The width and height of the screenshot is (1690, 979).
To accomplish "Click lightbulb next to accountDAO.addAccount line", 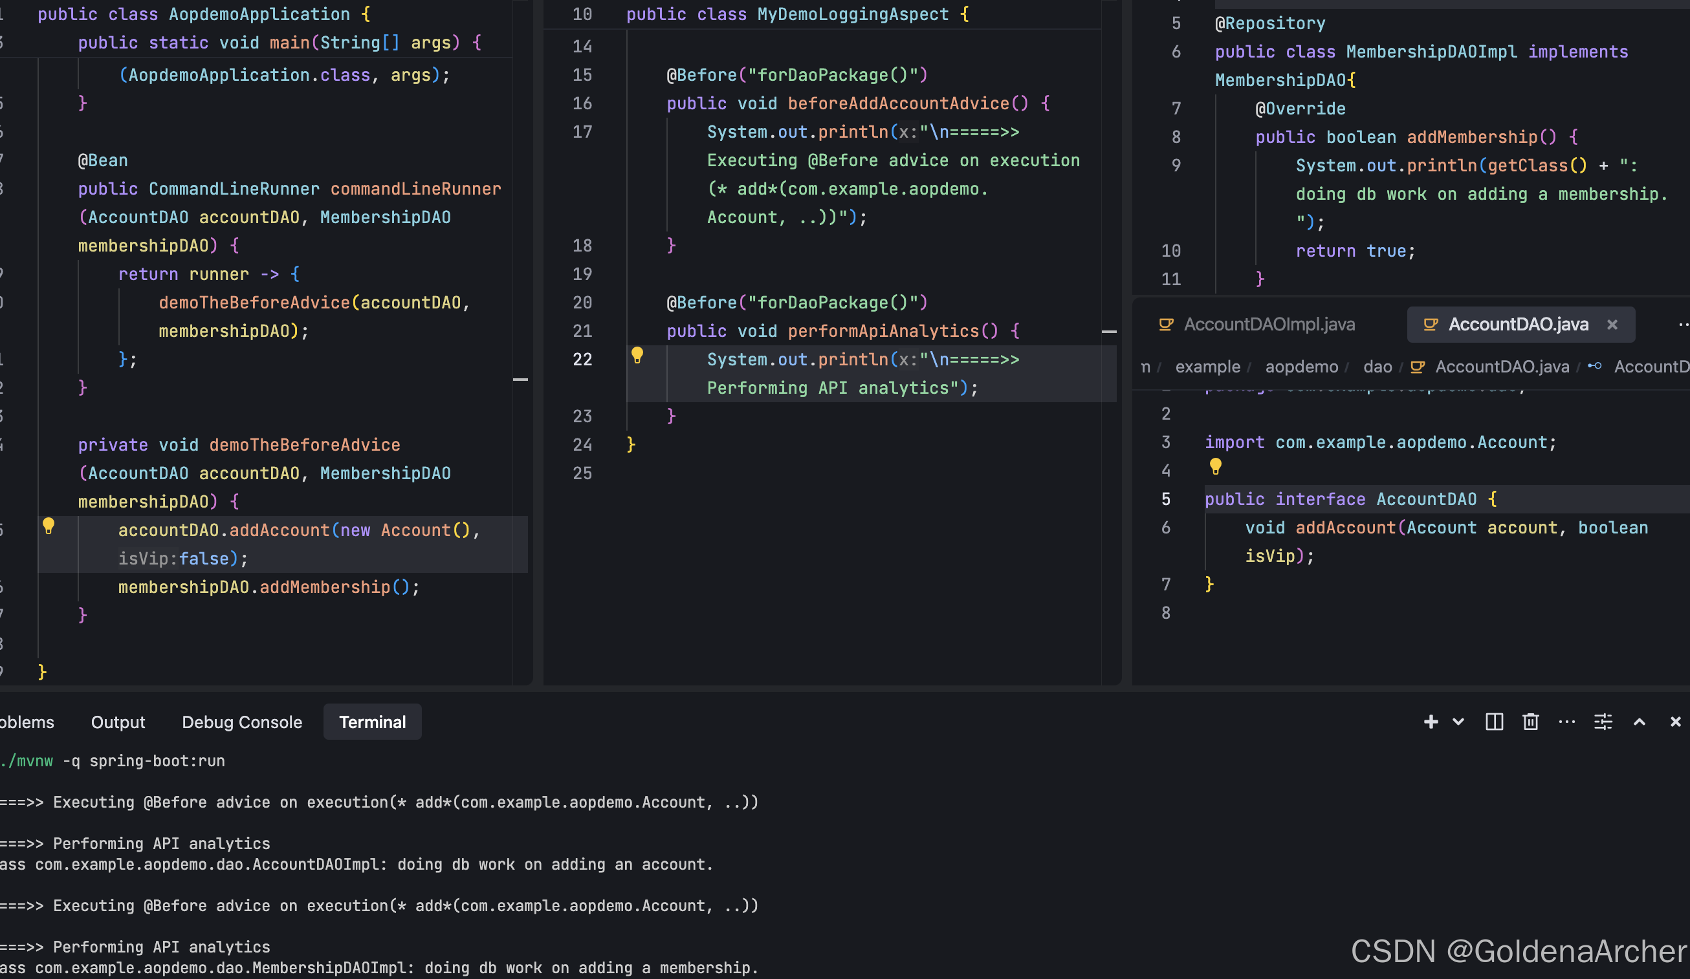I will click(49, 526).
